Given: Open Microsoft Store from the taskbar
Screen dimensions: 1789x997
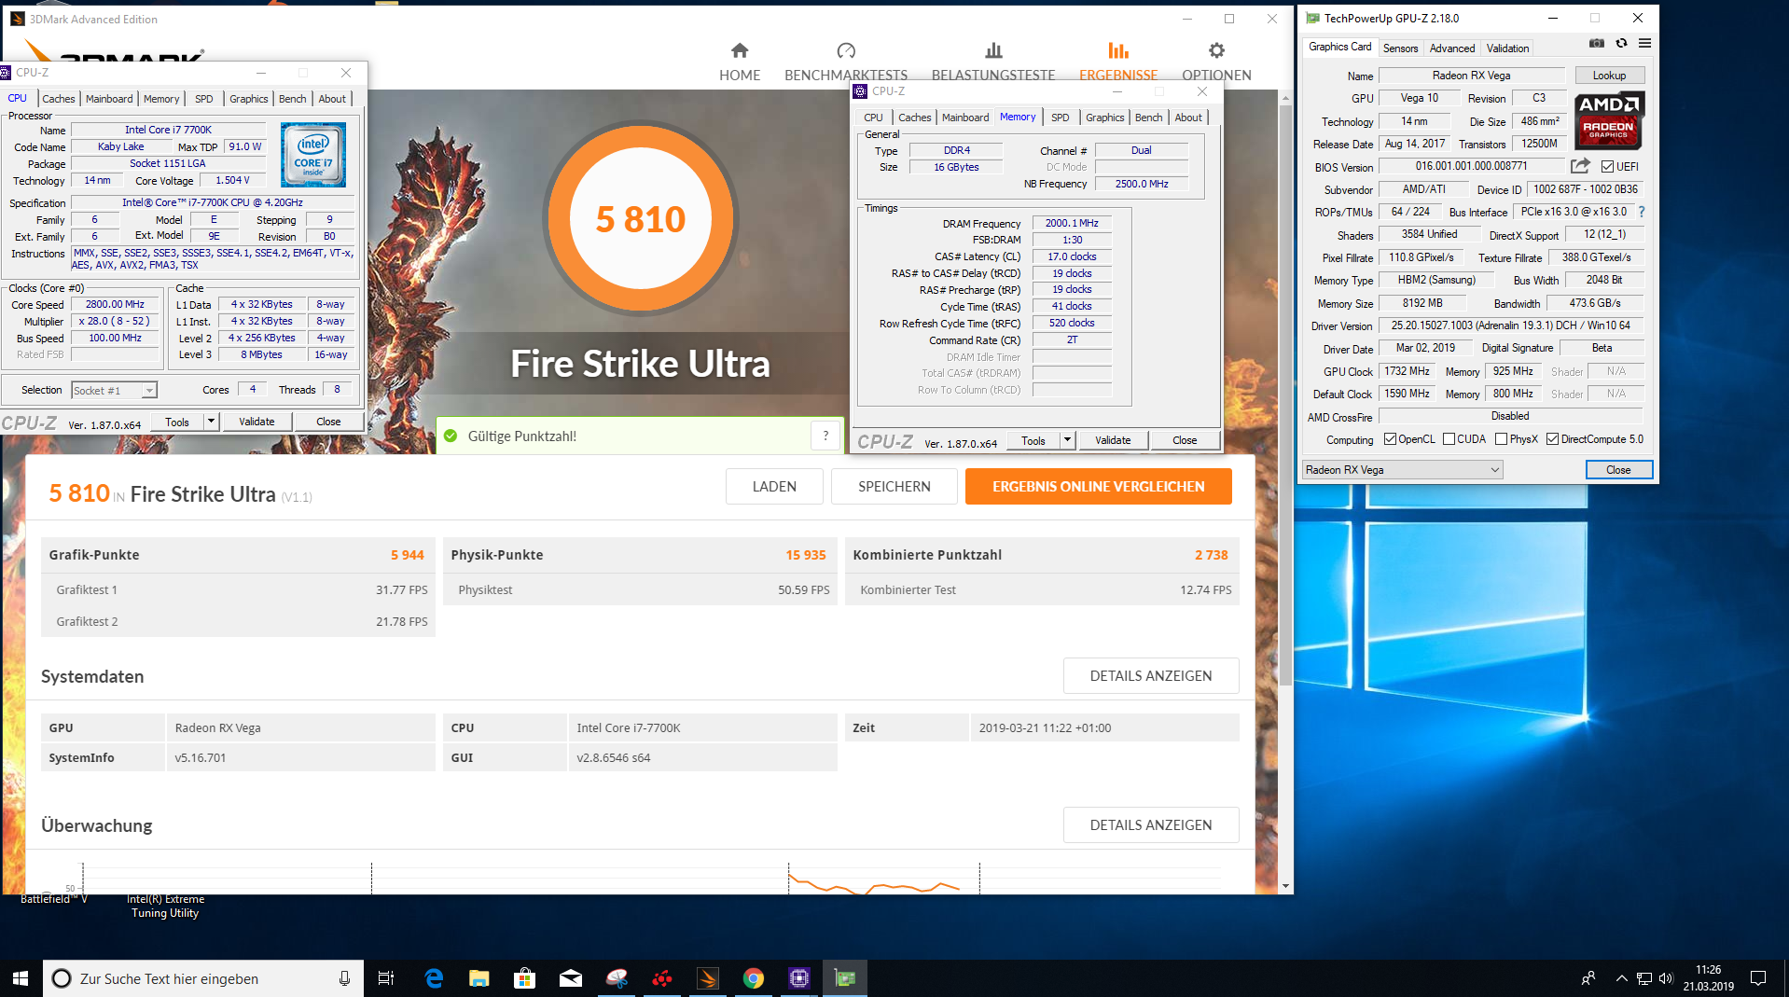Looking at the screenshot, I should coord(524,978).
